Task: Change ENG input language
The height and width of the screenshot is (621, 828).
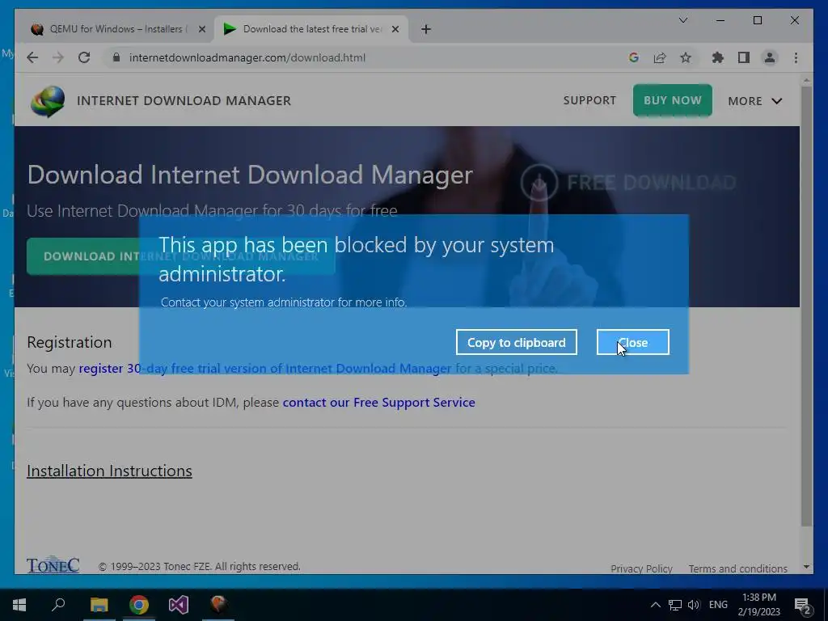Action: (x=718, y=605)
